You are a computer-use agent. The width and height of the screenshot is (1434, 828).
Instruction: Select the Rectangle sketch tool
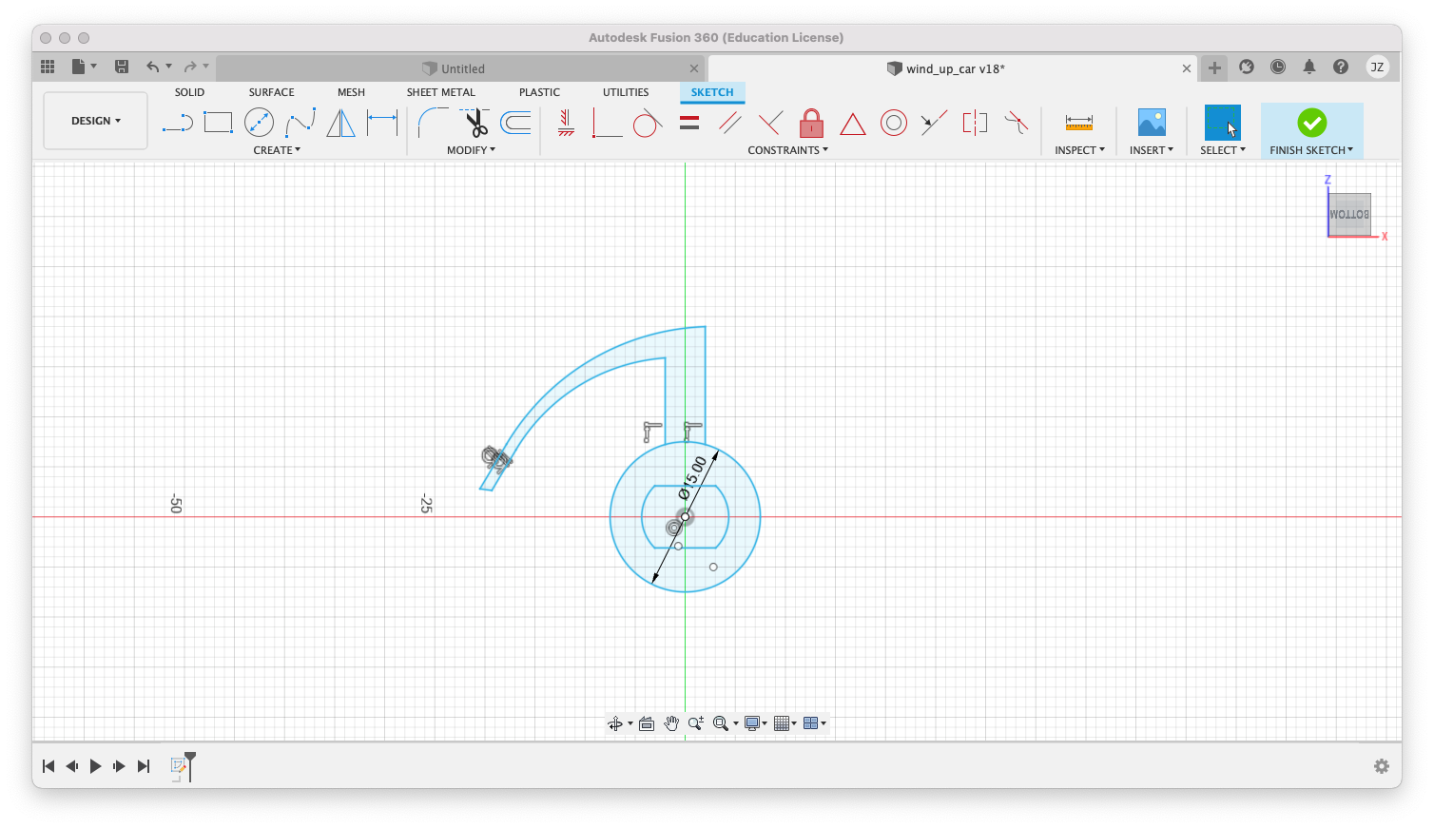[x=218, y=123]
